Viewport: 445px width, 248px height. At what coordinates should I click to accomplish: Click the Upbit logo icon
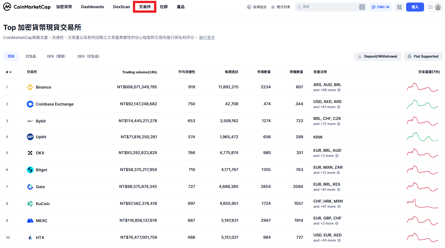point(30,137)
